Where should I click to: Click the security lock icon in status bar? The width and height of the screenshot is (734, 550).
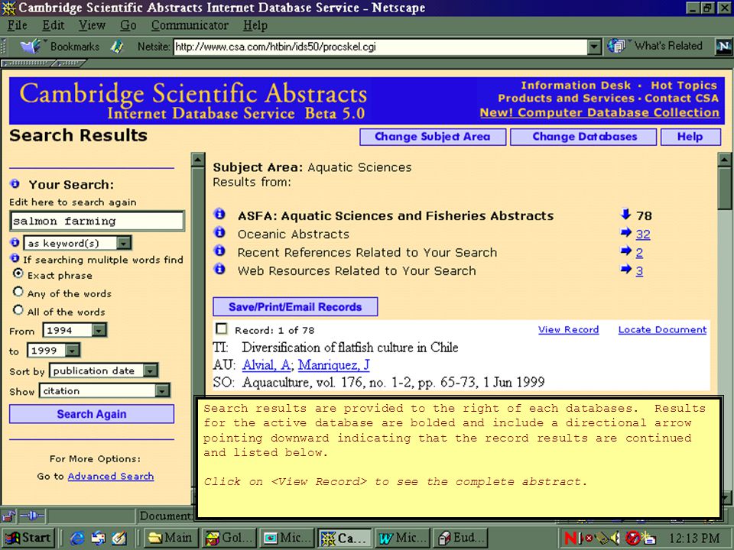pos(8,516)
